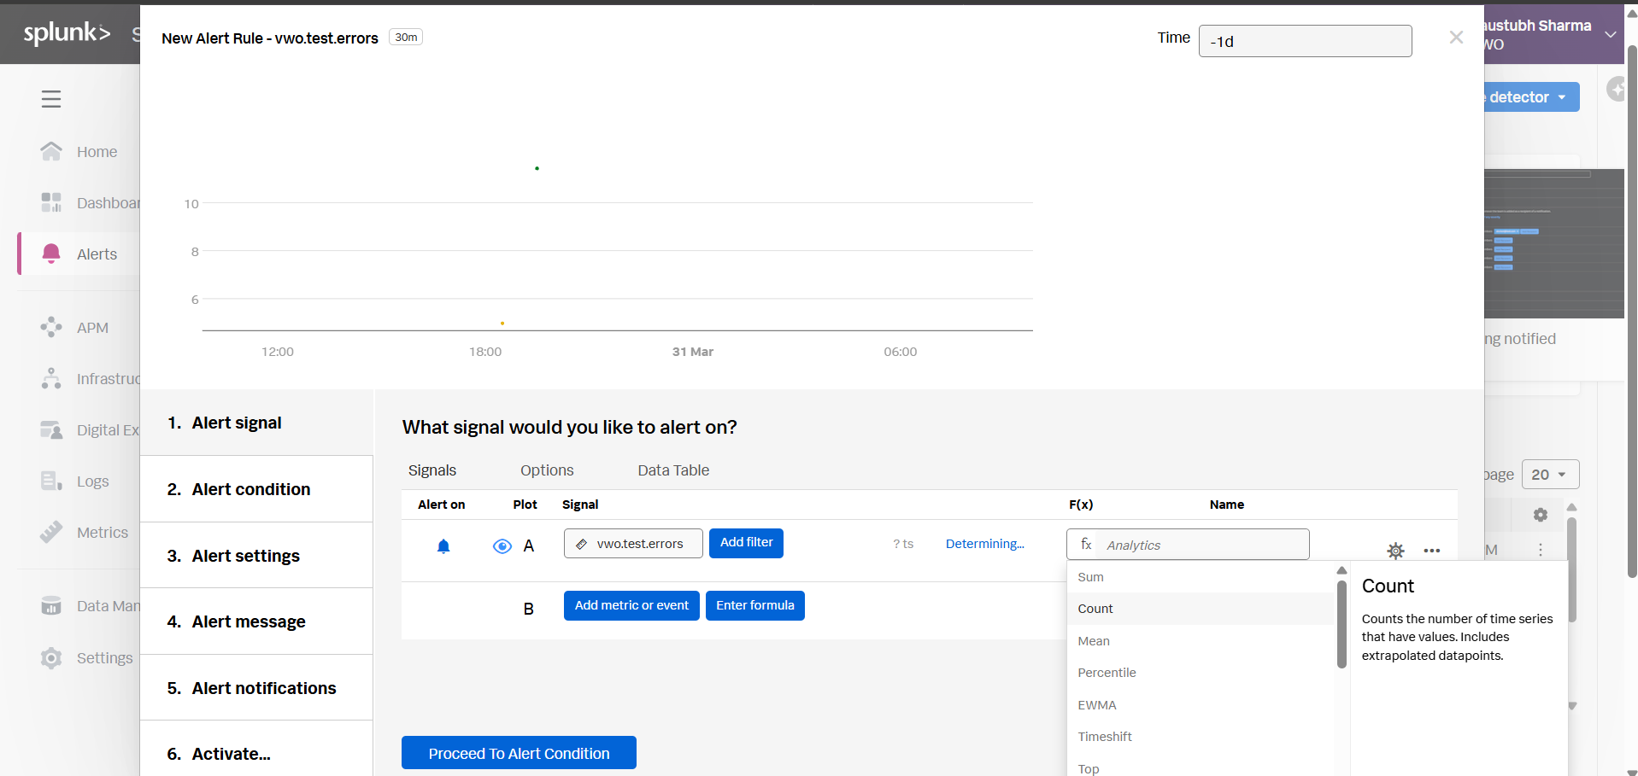Select Timeshift analytics function
Screen dimensions: 1638x776
tap(1201, 737)
